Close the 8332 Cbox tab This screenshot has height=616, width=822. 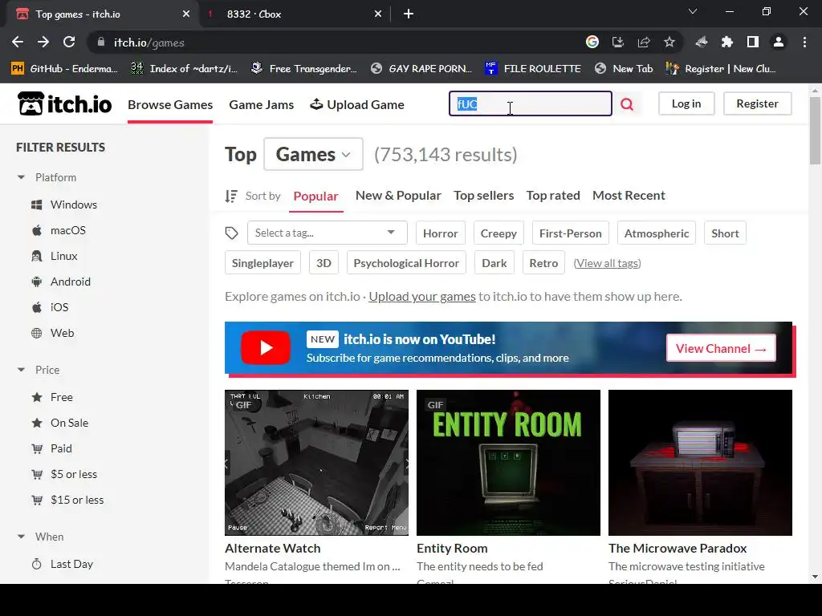tap(378, 14)
